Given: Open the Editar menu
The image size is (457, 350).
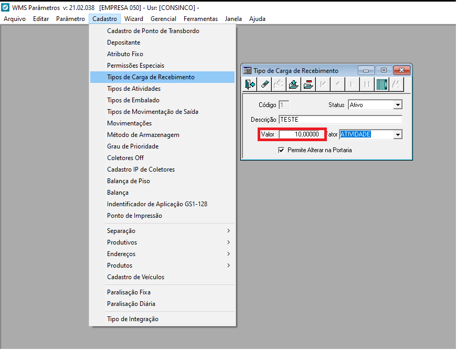Looking at the screenshot, I should tap(41, 19).
